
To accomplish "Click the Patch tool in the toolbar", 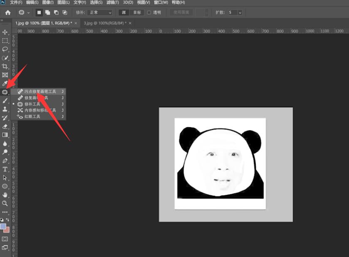I will (x=5, y=92).
